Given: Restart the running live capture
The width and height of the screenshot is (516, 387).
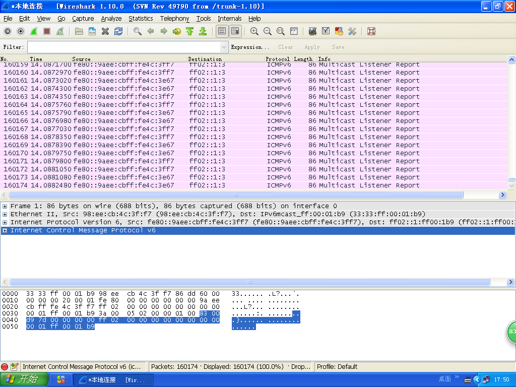Looking at the screenshot, I should tap(60, 31).
